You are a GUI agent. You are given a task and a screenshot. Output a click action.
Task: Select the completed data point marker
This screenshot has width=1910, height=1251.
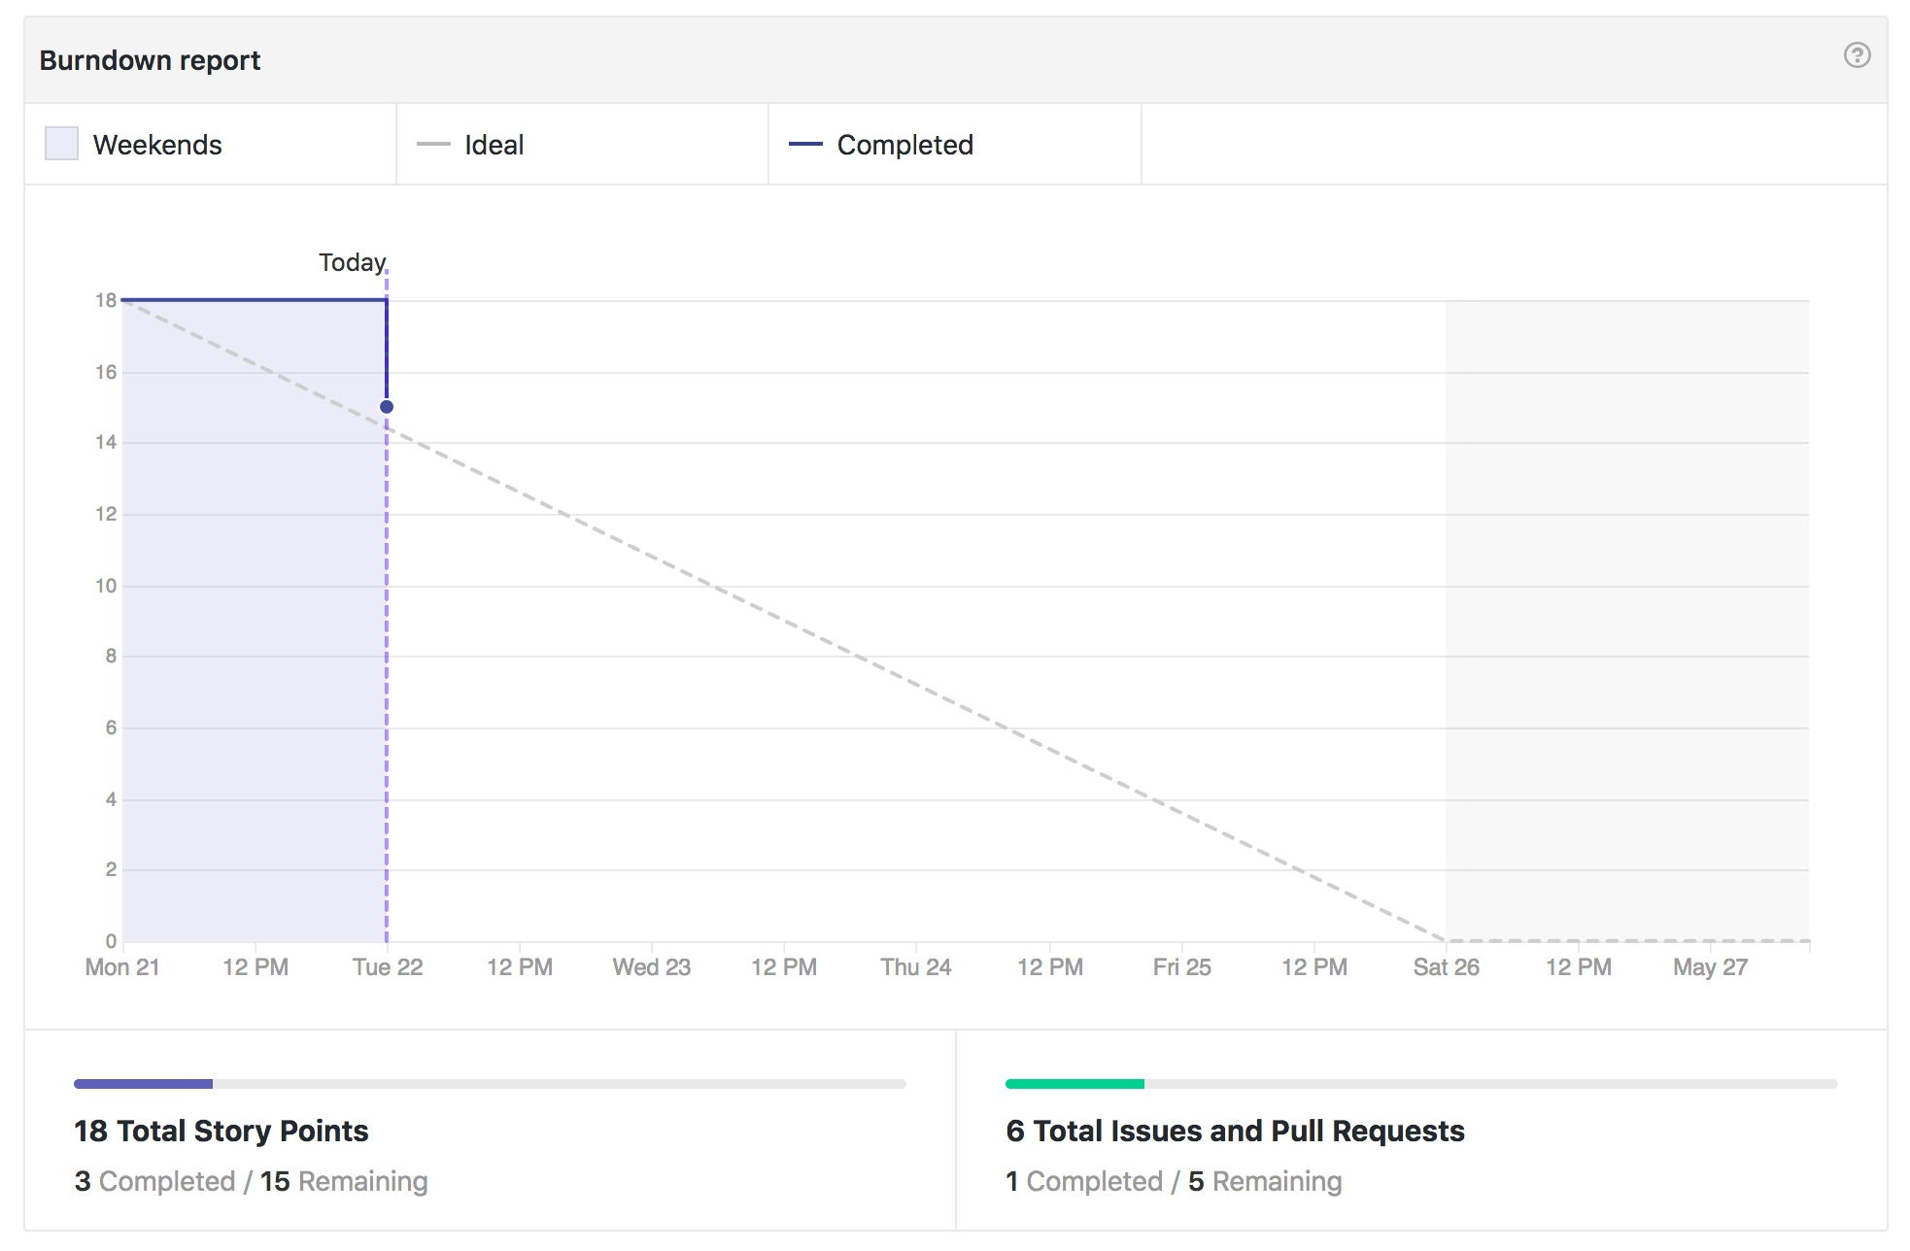387,407
